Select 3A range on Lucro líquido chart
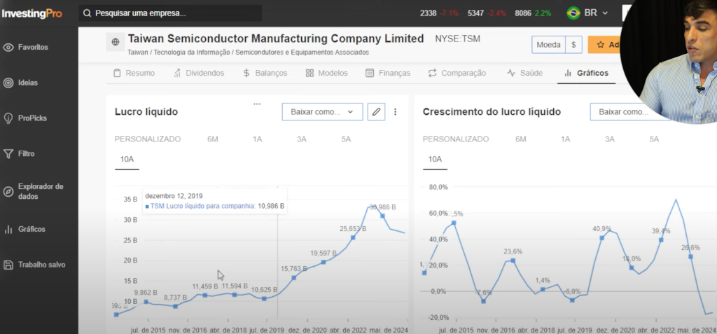The width and height of the screenshot is (717, 334). click(301, 139)
